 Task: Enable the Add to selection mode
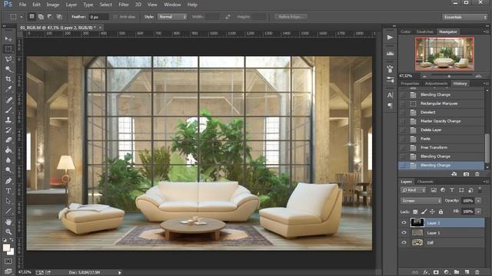(x=41, y=17)
